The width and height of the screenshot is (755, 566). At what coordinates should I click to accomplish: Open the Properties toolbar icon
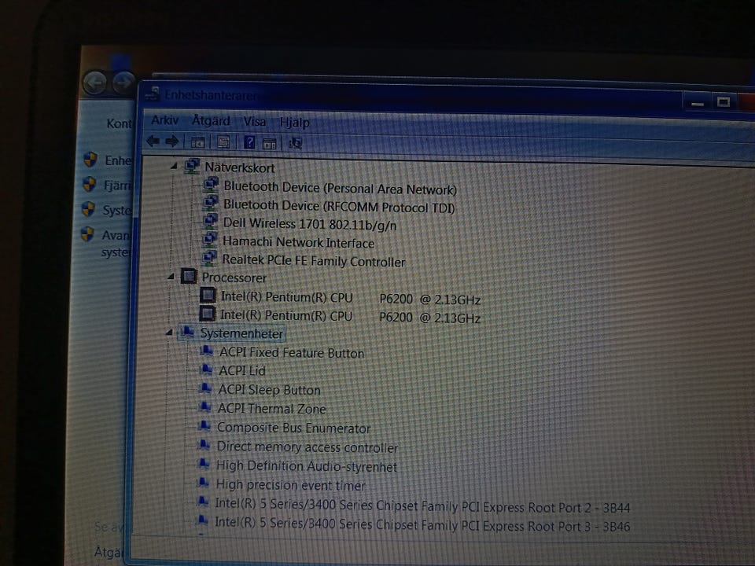223,142
